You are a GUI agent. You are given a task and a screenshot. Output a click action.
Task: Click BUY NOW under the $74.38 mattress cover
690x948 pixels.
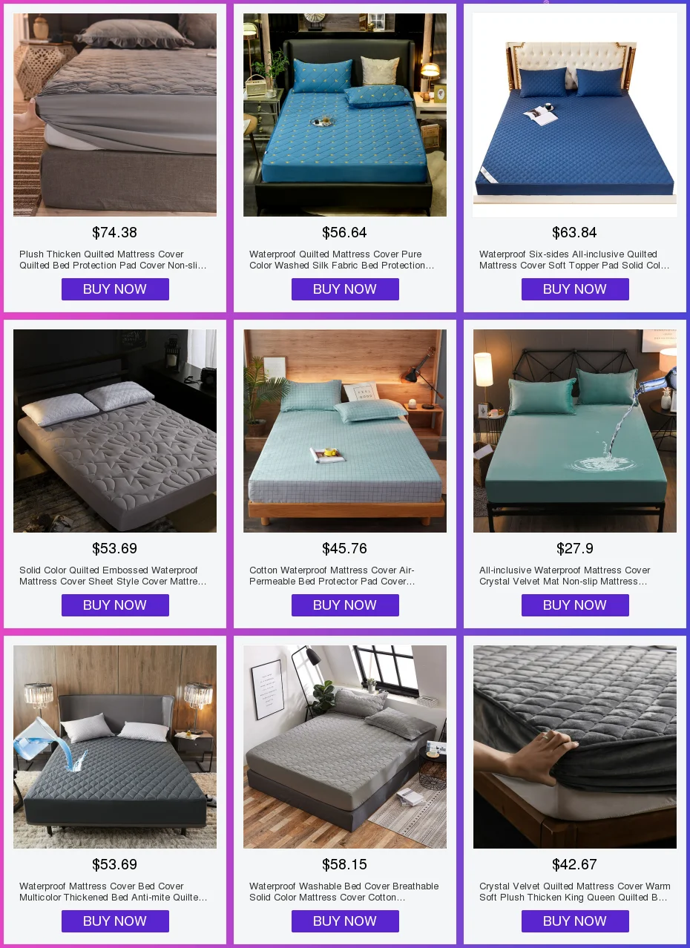[x=115, y=289]
